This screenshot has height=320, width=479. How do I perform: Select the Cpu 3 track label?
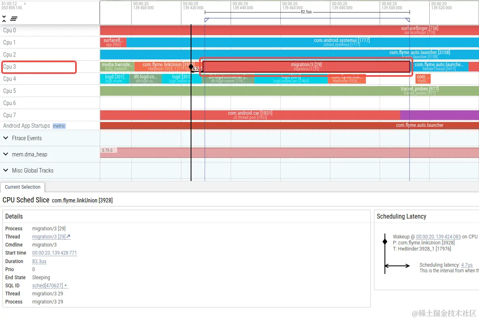tap(9, 67)
